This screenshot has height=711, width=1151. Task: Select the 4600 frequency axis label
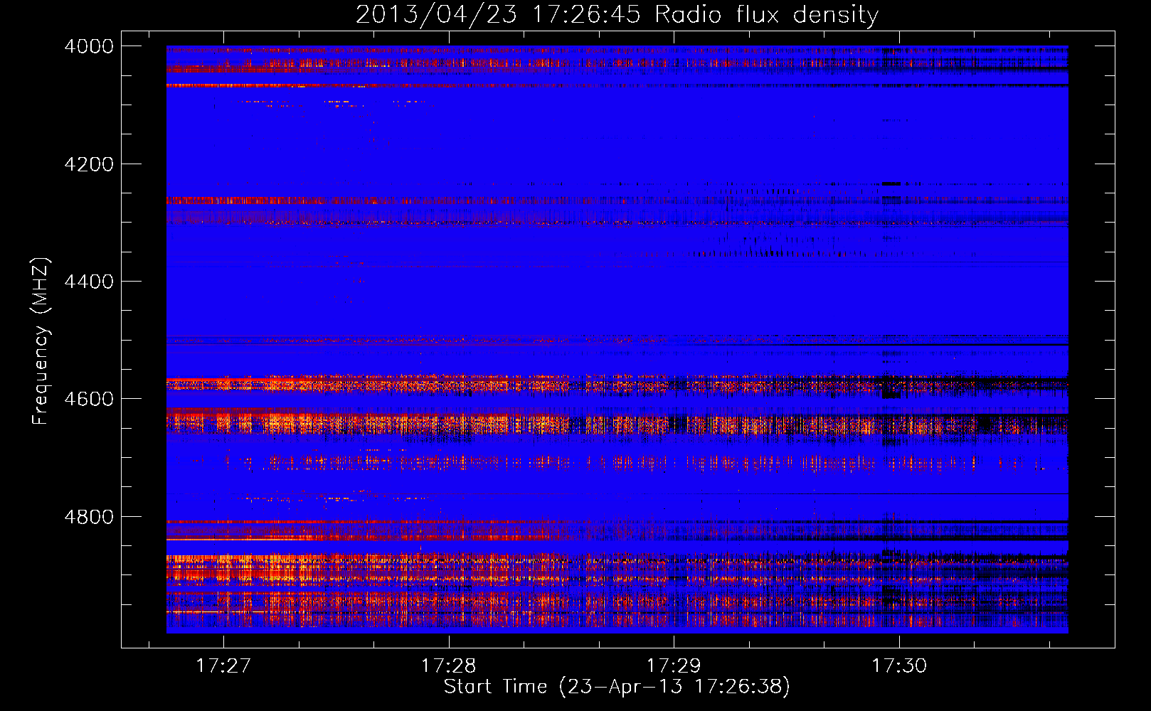point(89,399)
